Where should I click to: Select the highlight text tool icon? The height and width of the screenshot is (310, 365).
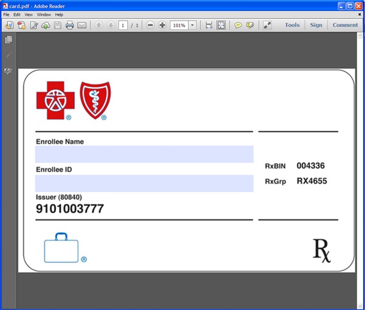[x=250, y=25]
